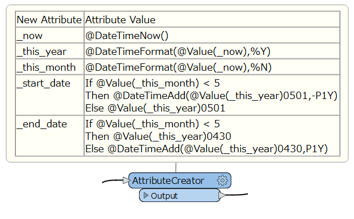Select the Output port label
The image size is (354, 219).
point(164,196)
